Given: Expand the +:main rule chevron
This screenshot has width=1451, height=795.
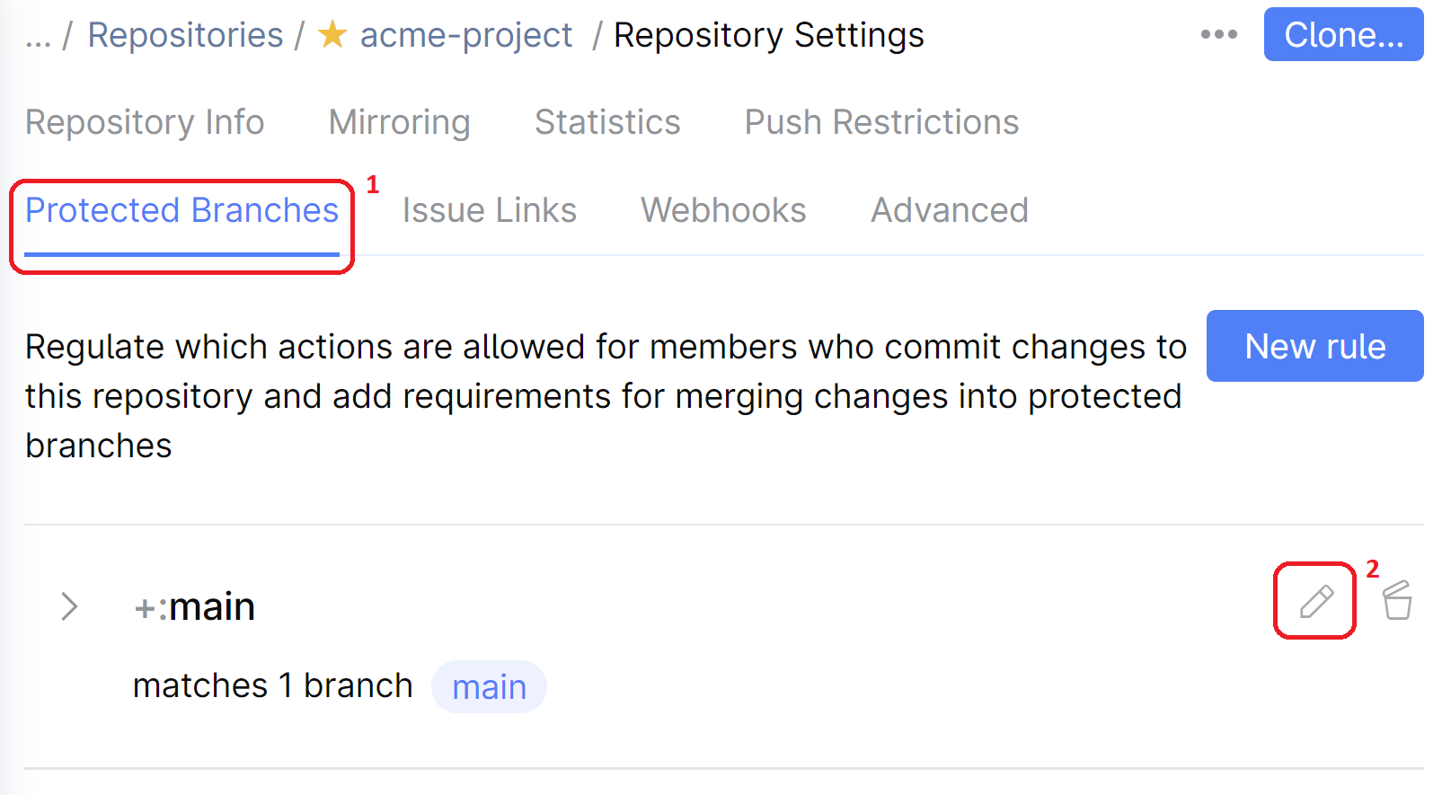Looking at the screenshot, I should [69, 606].
